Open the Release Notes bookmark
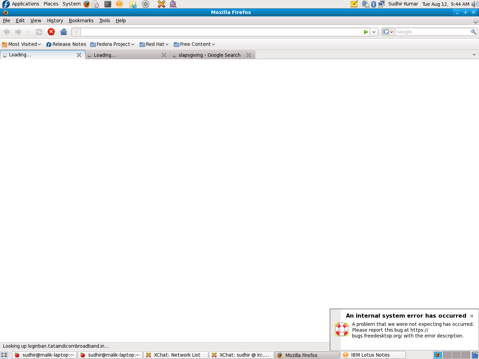 (x=66, y=44)
